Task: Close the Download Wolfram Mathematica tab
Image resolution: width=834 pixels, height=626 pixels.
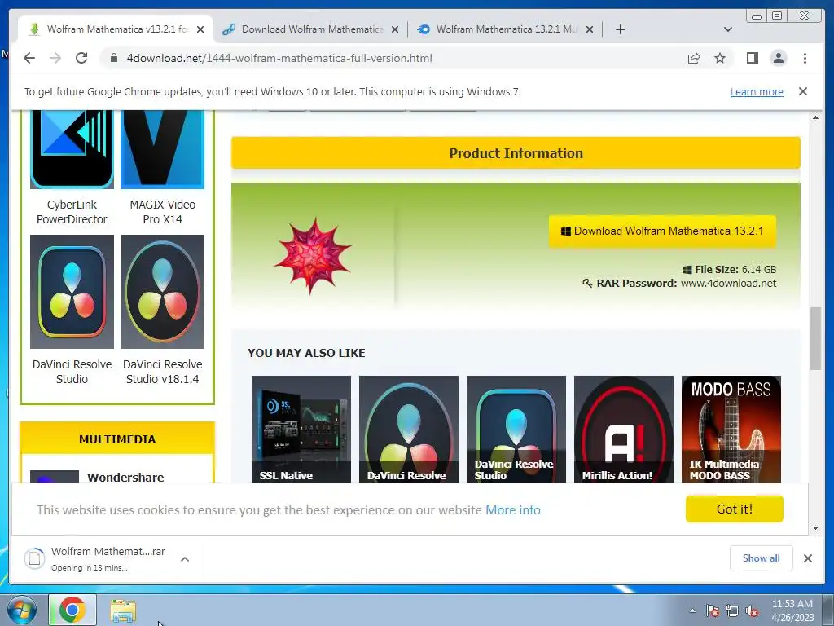Action: coord(395,29)
